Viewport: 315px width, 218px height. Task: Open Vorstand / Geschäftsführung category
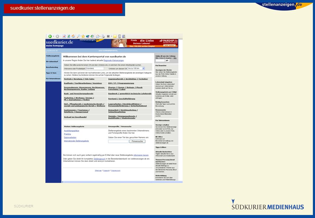(x=122, y=99)
